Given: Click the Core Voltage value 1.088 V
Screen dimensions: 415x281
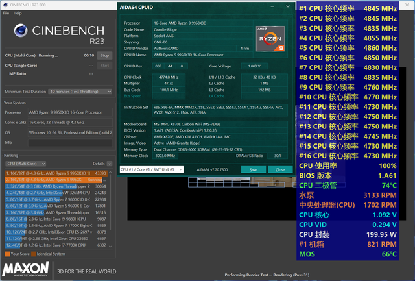Looking at the screenshot, I should click(254, 66).
